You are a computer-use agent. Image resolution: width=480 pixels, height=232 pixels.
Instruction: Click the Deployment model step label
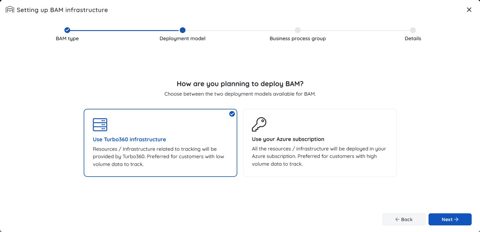pyautogui.click(x=183, y=38)
